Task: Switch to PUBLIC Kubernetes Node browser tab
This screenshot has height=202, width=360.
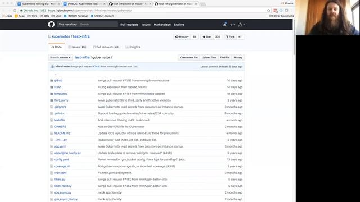Action: [84, 4]
